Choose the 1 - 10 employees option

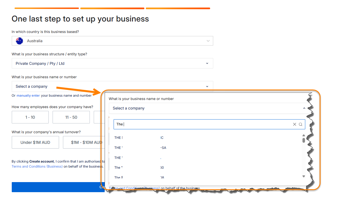30,117
